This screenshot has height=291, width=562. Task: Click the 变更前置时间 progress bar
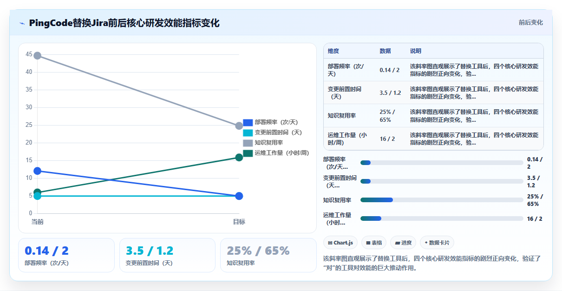[x=442, y=181]
